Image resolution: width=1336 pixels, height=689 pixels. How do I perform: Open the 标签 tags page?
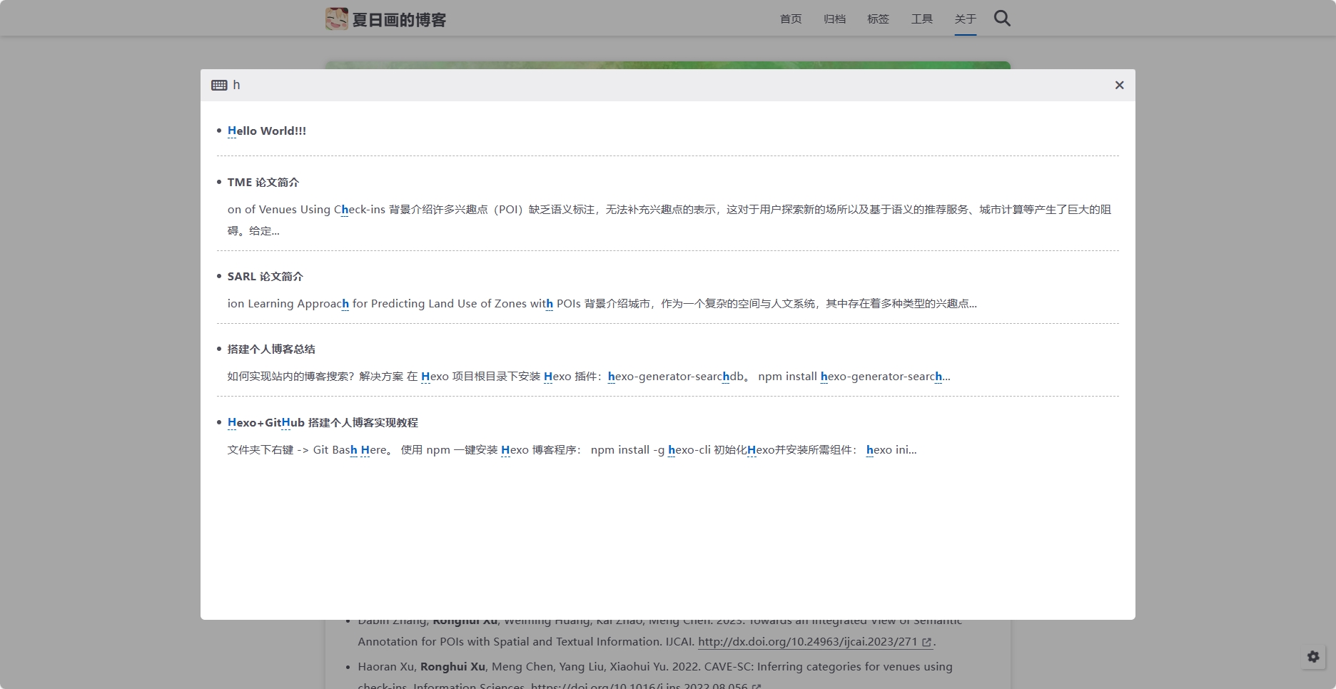[x=878, y=19]
